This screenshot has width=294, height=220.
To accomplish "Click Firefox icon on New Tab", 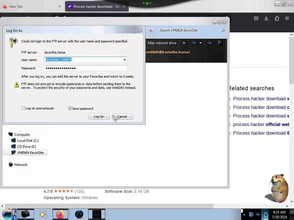I will coord(5,7).
